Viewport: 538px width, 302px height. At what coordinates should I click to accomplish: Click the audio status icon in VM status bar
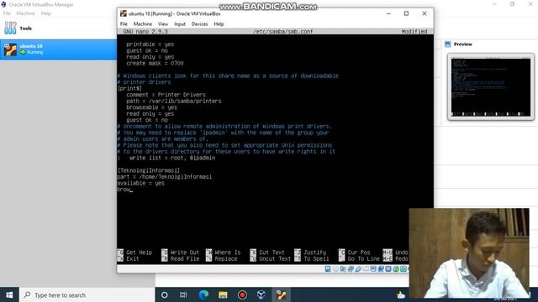(x=343, y=268)
